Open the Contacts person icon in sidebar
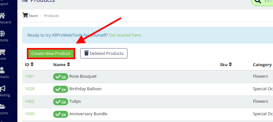 2,70
